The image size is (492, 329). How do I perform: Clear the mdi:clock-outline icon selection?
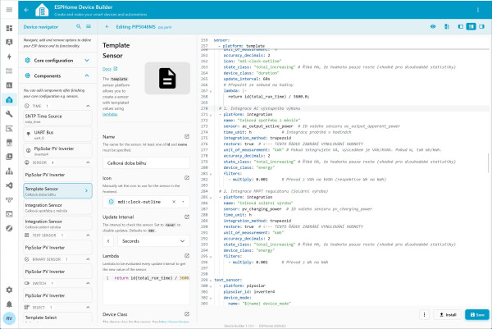pyautogui.click(x=174, y=202)
